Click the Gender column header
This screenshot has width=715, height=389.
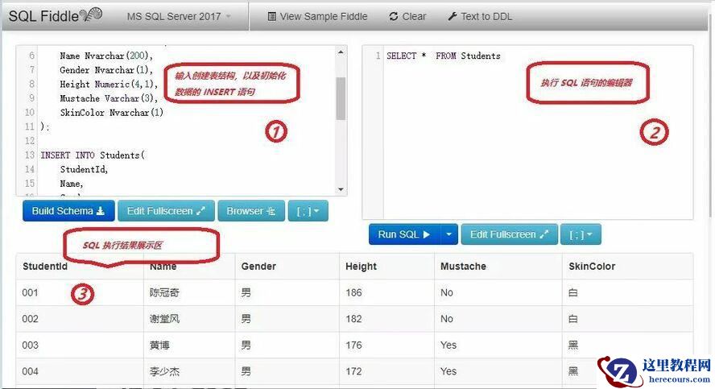click(x=258, y=267)
